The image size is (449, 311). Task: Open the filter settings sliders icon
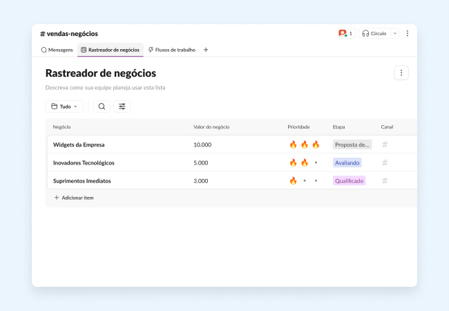click(x=122, y=106)
